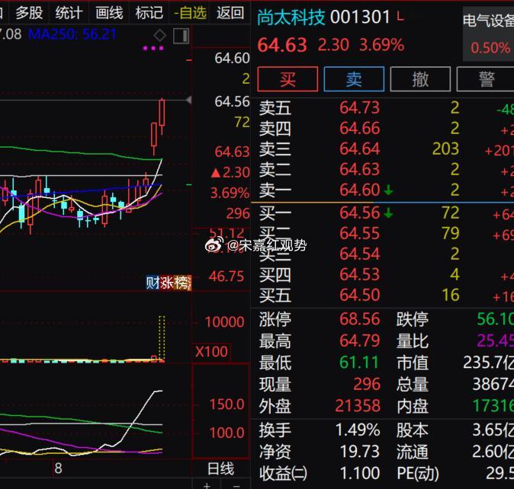Open the 财 finance tag on chart

tap(153, 283)
